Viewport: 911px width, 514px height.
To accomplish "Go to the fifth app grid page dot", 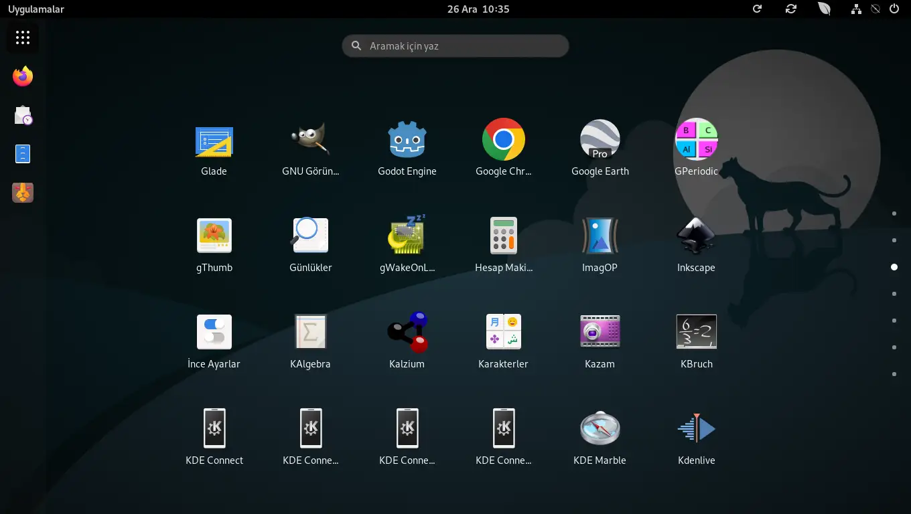I will pyautogui.click(x=894, y=321).
